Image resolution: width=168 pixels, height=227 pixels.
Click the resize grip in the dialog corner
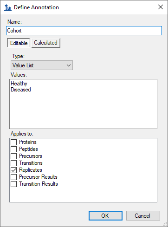tap(165, 224)
